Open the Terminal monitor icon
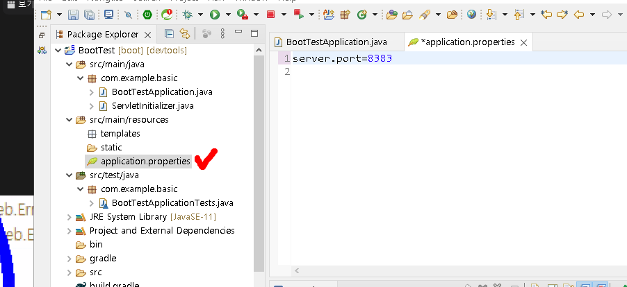The width and height of the screenshot is (627, 287). click(x=108, y=15)
